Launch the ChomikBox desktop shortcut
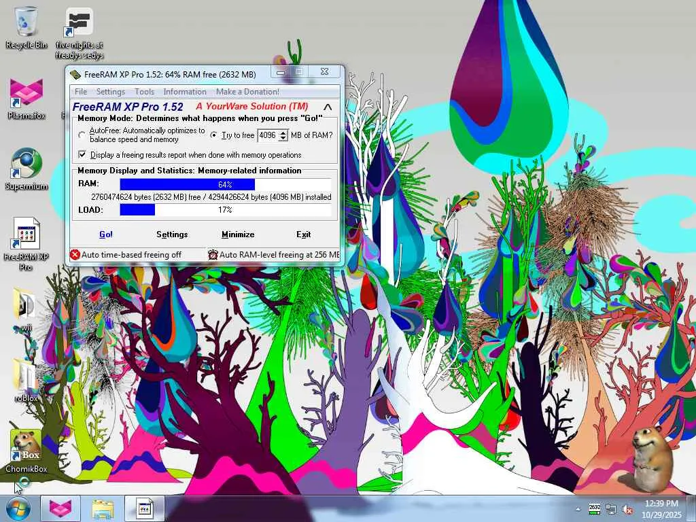Screen dimensions: 696x522 pos(27,451)
